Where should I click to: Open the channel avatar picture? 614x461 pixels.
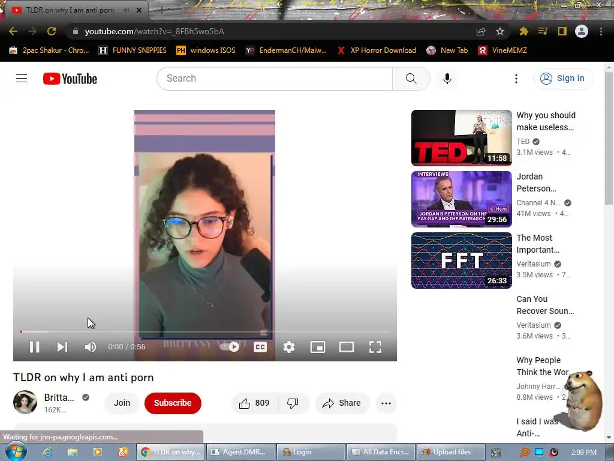pos(25,402)
